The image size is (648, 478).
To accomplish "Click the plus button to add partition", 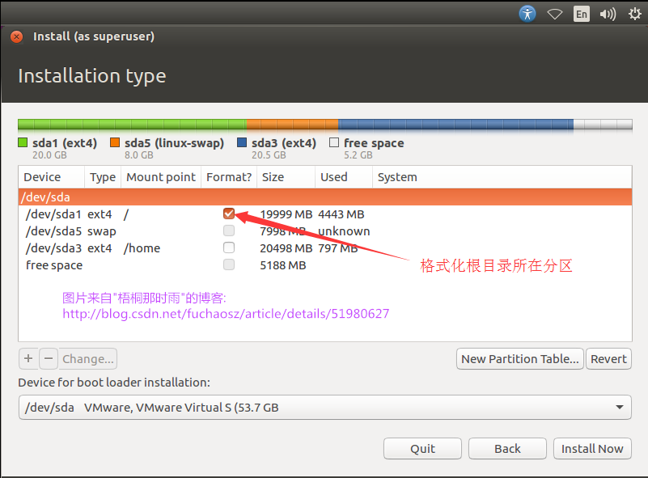I will [28, 358].
